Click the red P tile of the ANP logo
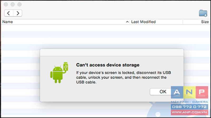Screen dimensions: 211x118 coord(202,92)
